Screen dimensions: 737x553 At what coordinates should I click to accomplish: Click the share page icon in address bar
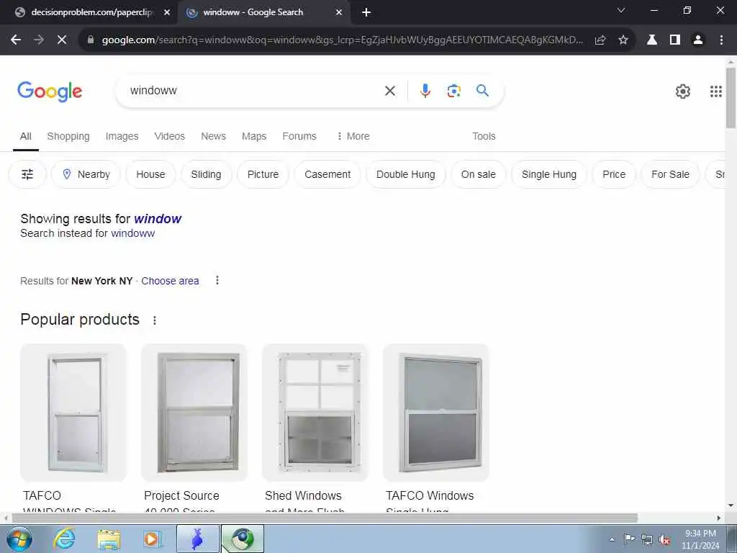tap(600, 40)
